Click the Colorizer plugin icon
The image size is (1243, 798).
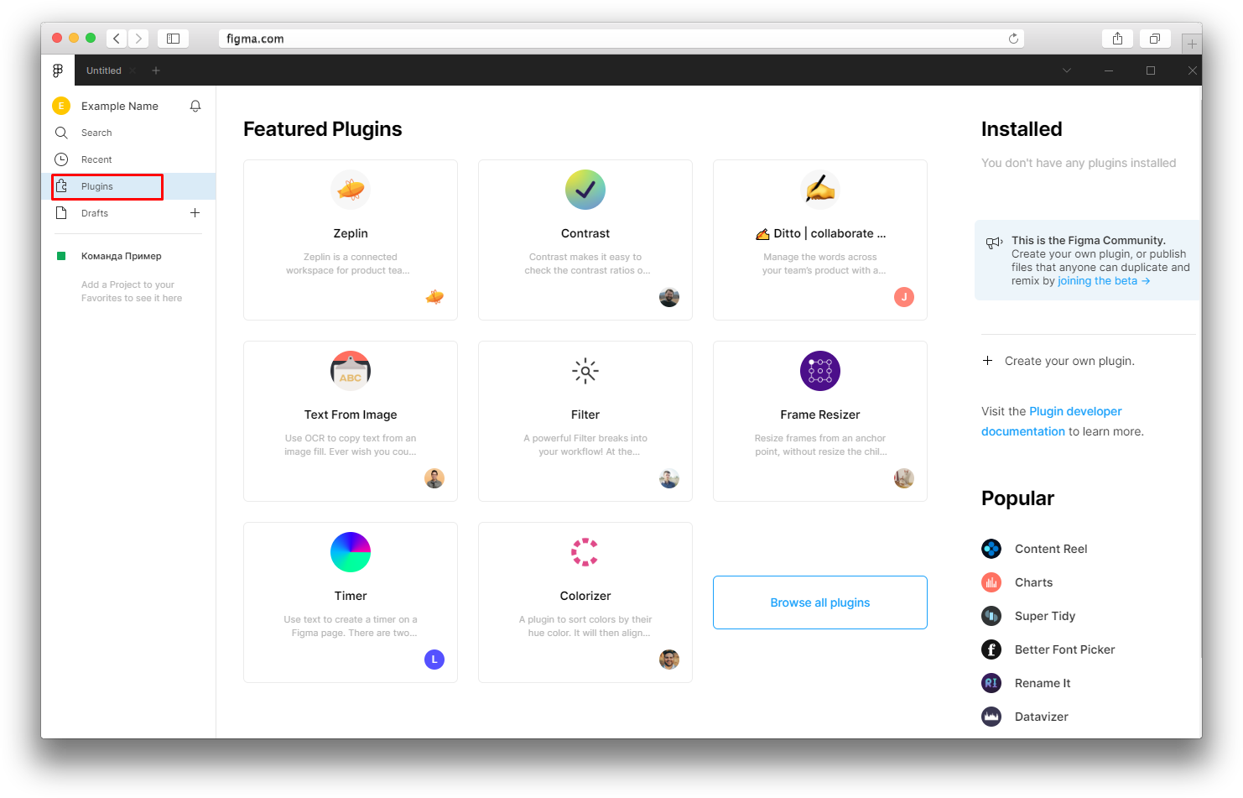585,552
